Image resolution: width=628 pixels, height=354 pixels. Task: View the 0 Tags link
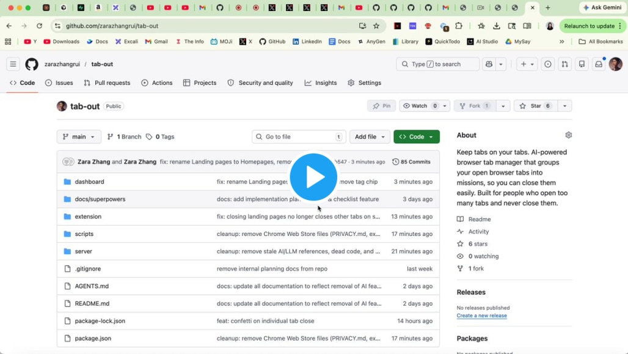pos(160,137)
